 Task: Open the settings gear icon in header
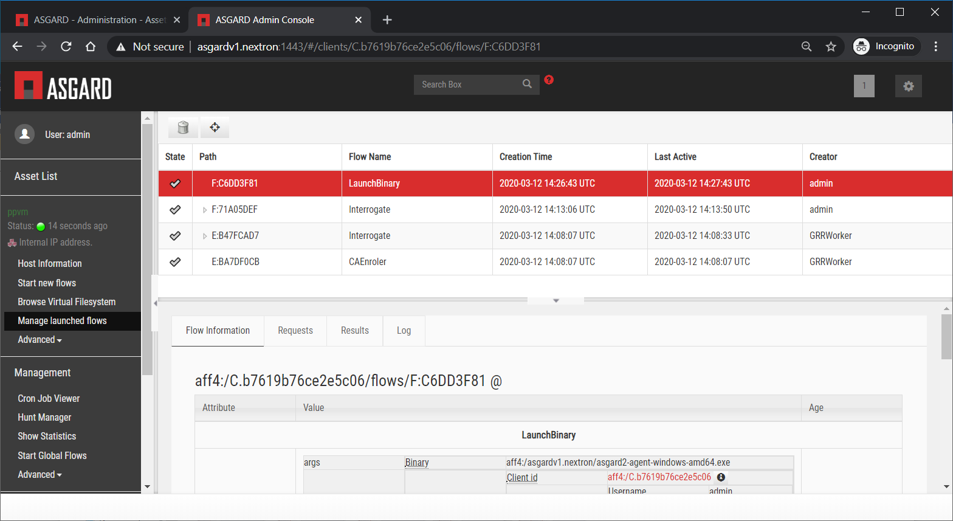909,86
